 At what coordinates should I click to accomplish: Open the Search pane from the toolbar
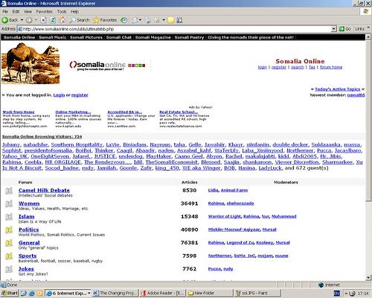[80, 20]
